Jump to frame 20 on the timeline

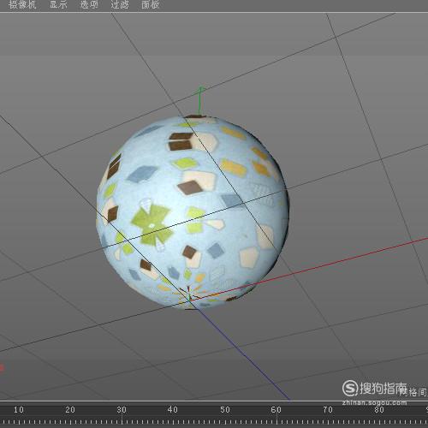click(70, 410)
